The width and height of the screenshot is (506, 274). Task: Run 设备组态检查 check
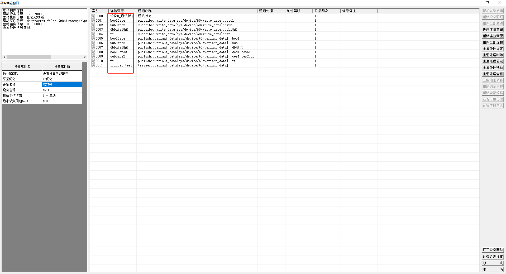[x=493, y=257]
